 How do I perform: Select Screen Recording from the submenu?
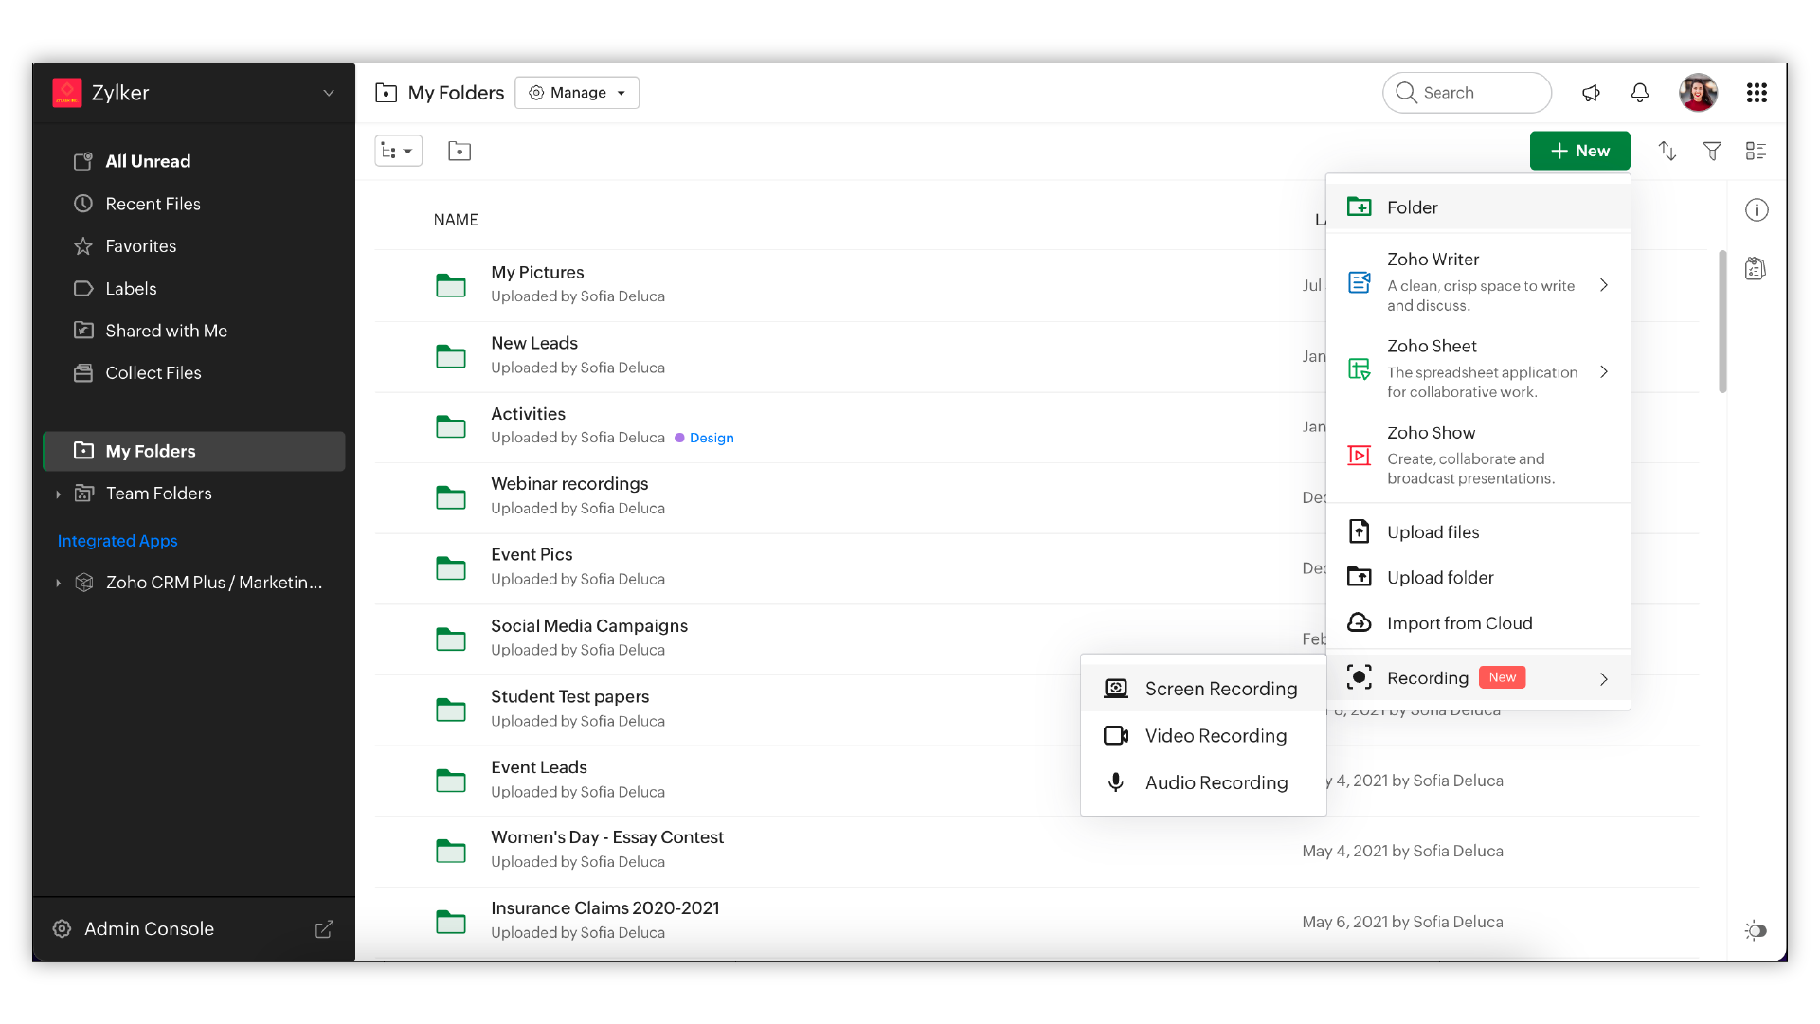(1220, 689)
